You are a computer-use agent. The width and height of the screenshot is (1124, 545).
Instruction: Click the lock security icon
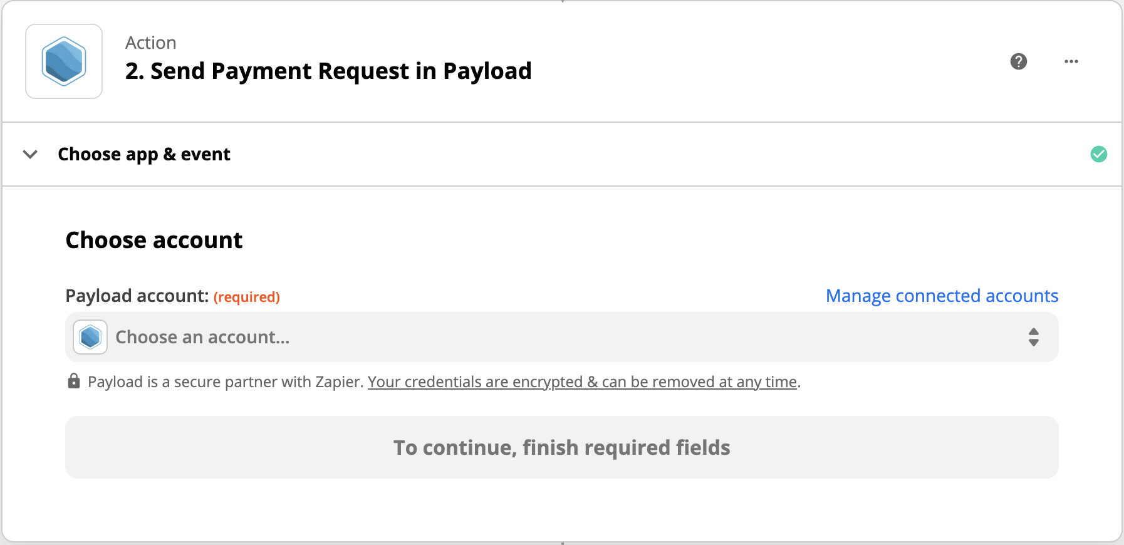click(74, 381)
